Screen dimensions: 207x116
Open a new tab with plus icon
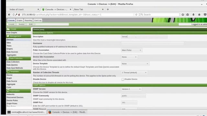[x=108, y=9]
